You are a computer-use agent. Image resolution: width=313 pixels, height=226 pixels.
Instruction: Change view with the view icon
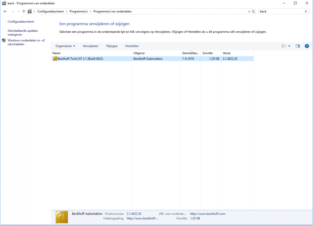[284, 46]
